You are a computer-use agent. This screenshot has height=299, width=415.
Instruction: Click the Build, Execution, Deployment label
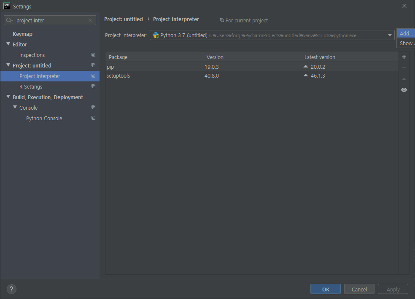coord(48,97)
